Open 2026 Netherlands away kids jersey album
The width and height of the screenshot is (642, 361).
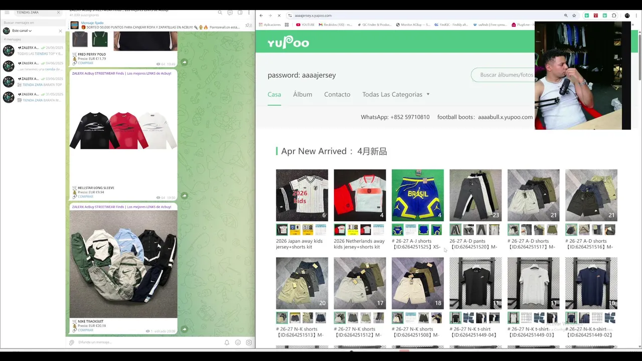[360, 195]
